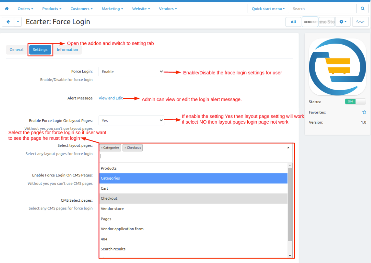Click the back arrow button

8,22
